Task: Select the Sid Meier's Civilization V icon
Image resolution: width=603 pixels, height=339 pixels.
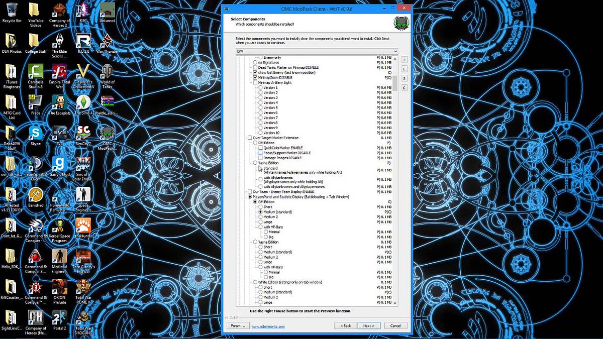Action: (83, 76)
